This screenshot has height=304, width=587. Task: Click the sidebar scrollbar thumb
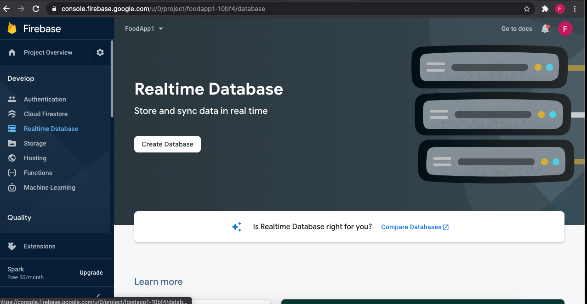tap(112, 79)
